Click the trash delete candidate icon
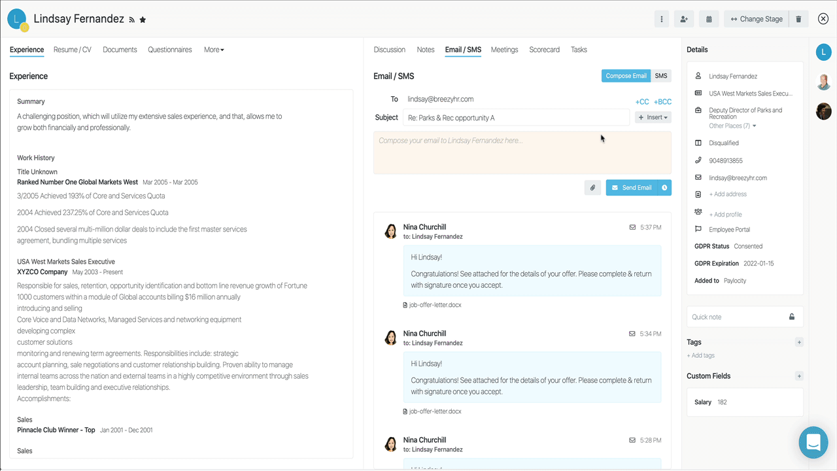 (799, 19)
